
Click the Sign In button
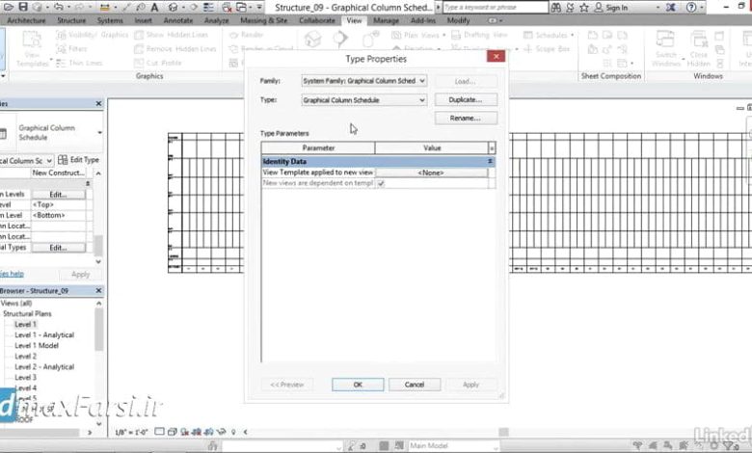tap(611, 7)
